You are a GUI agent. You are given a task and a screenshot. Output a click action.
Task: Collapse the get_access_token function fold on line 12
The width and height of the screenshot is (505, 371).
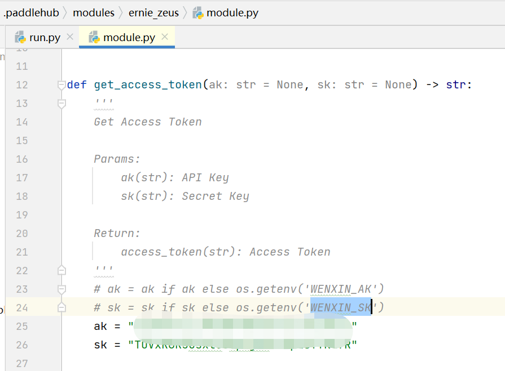[62, 85]
